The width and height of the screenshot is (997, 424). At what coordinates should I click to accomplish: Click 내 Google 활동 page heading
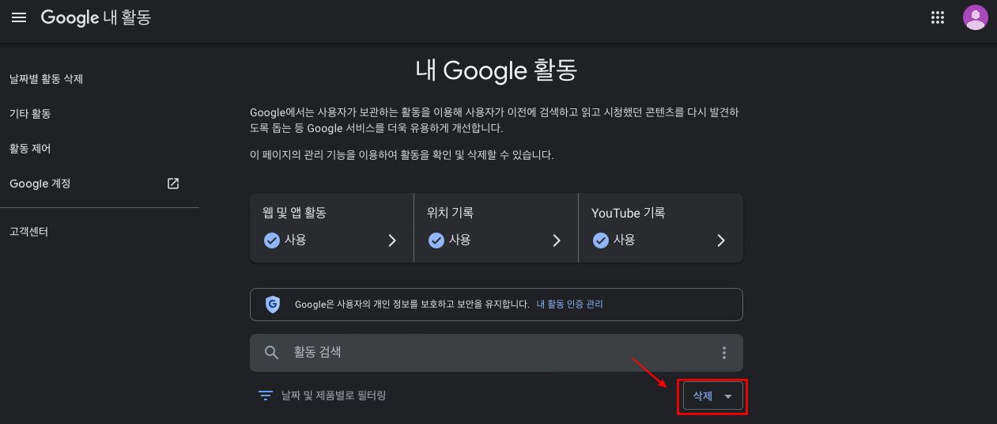497,70
